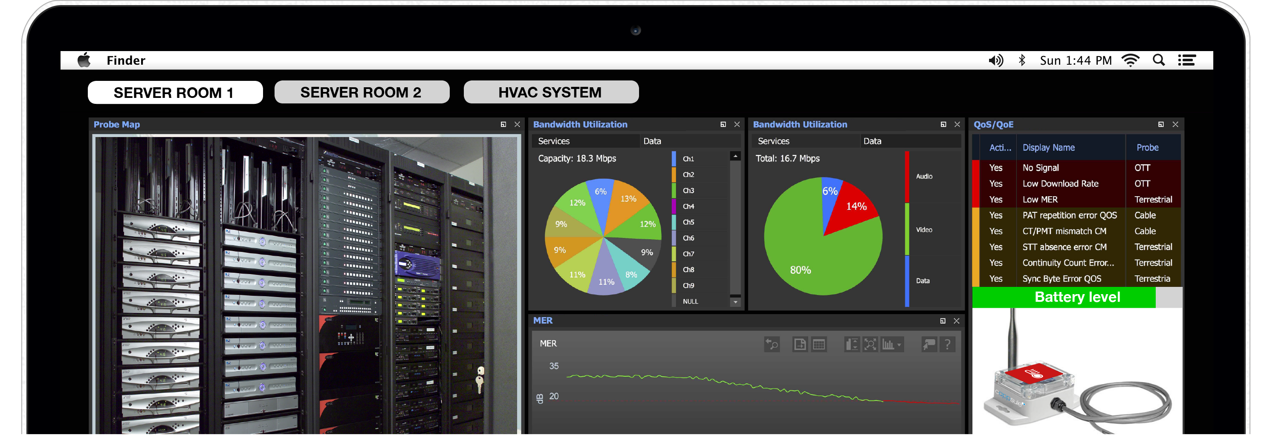Click the volume speaker icon

point(996,60)
